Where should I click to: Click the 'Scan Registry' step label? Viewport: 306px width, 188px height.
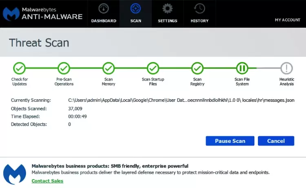[197, 82]
